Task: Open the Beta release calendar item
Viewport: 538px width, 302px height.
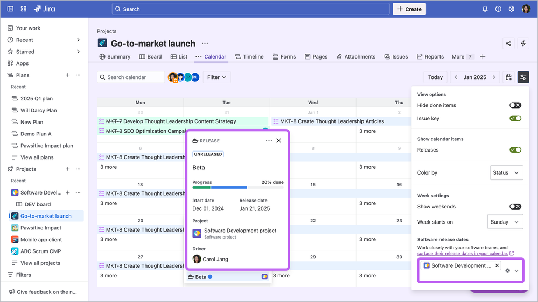Action: (228, 277)
